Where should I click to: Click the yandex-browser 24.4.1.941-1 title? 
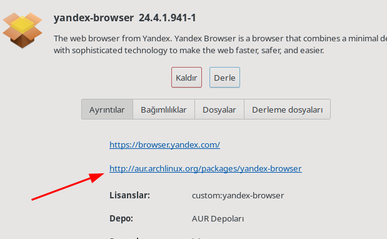pos(125,18)
